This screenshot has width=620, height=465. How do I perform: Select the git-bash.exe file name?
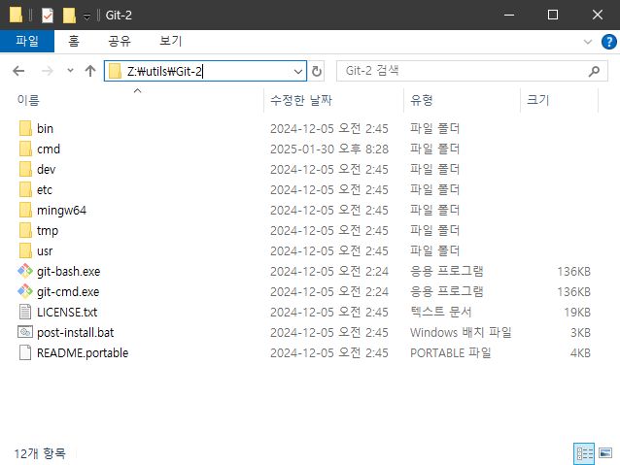(68, 272)
